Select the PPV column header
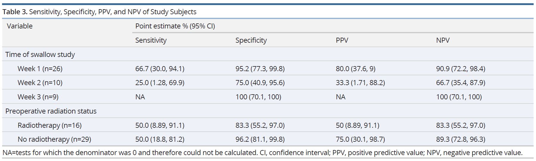Screen dimensions: 536x161 [342, 40]
